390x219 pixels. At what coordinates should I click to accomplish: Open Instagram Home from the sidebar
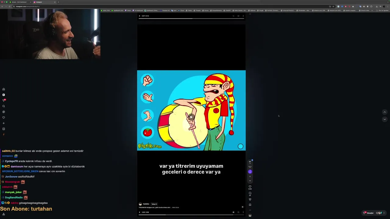(x=4, y=89)
